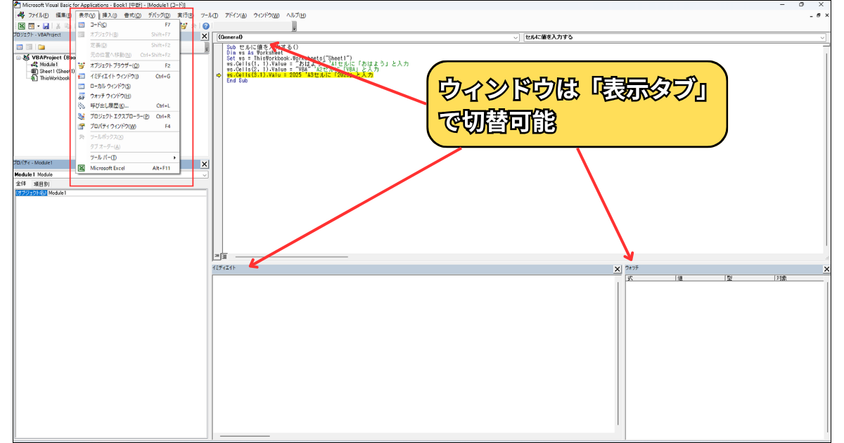This screenshot has height=443, width=844.
Task: Open the (General) object dropdown
Action: pyautogui.click(x=515, y=36)
